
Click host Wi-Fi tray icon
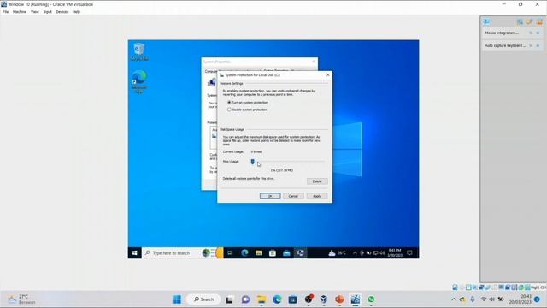coord(484,299)
